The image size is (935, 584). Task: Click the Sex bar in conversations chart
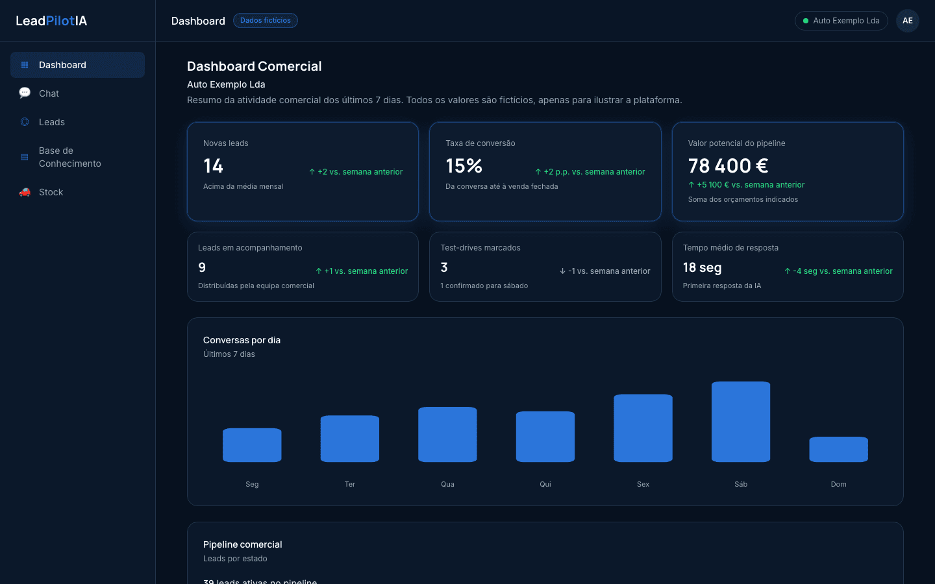tap(643, 428)
